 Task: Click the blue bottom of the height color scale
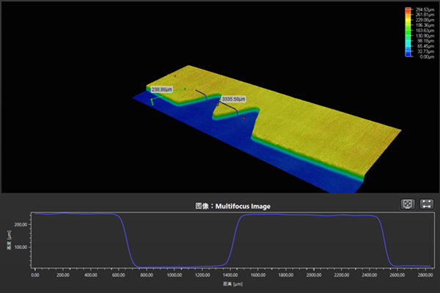pos(408,54)
